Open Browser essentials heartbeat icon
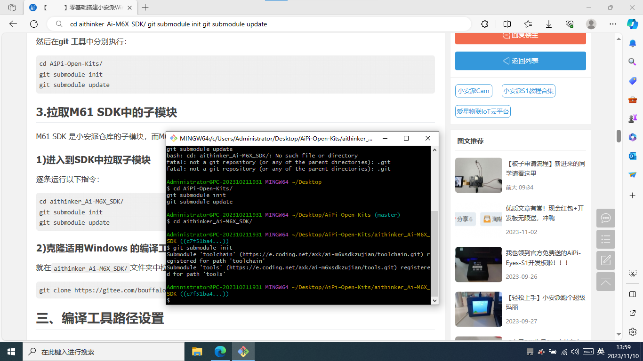643x361 pixels. [x=570, y=24]
